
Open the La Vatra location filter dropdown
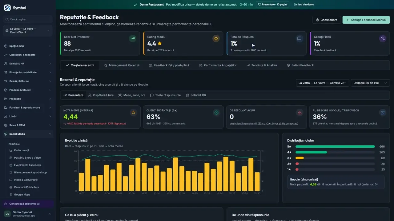[x=322, y=83]
